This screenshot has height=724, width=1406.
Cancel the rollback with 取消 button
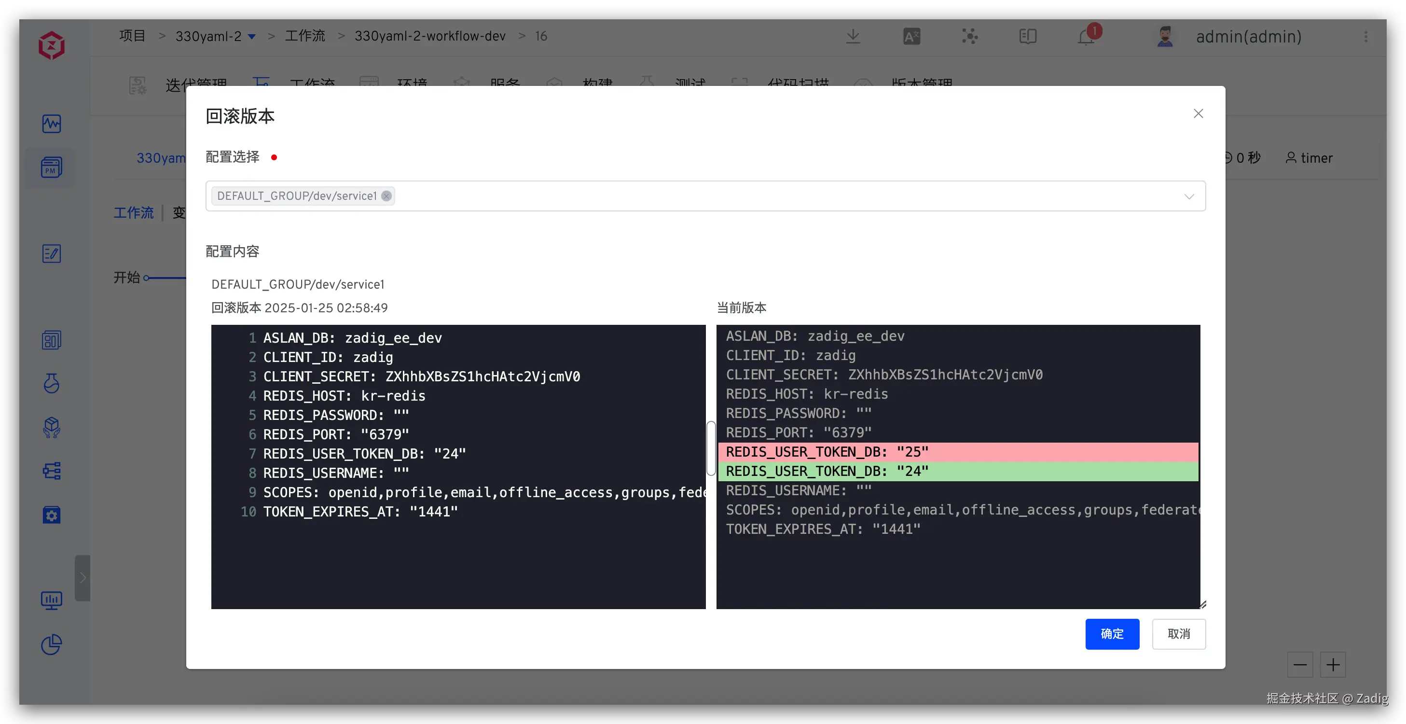pyautogui.click(x=1178, y=634)
